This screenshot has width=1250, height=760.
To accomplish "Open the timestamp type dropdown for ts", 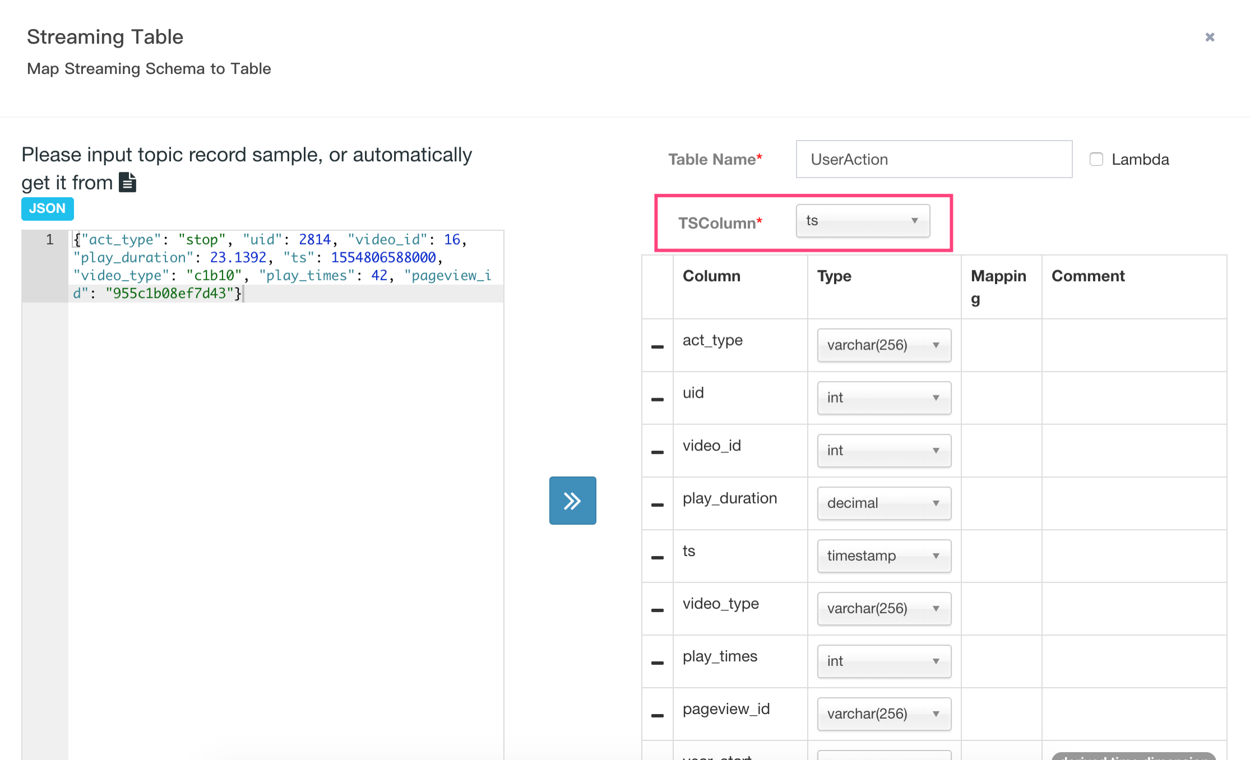I will [x=884, y=556].
